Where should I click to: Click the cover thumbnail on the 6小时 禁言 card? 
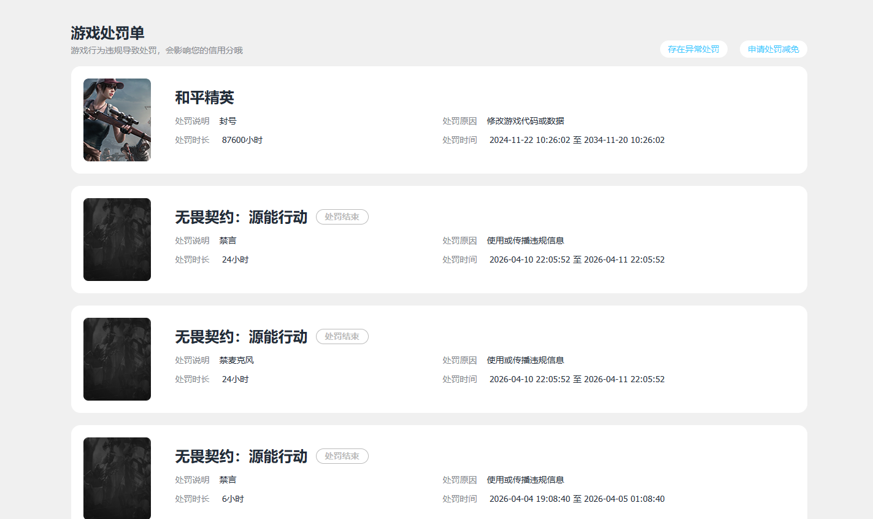click(117, 478)
